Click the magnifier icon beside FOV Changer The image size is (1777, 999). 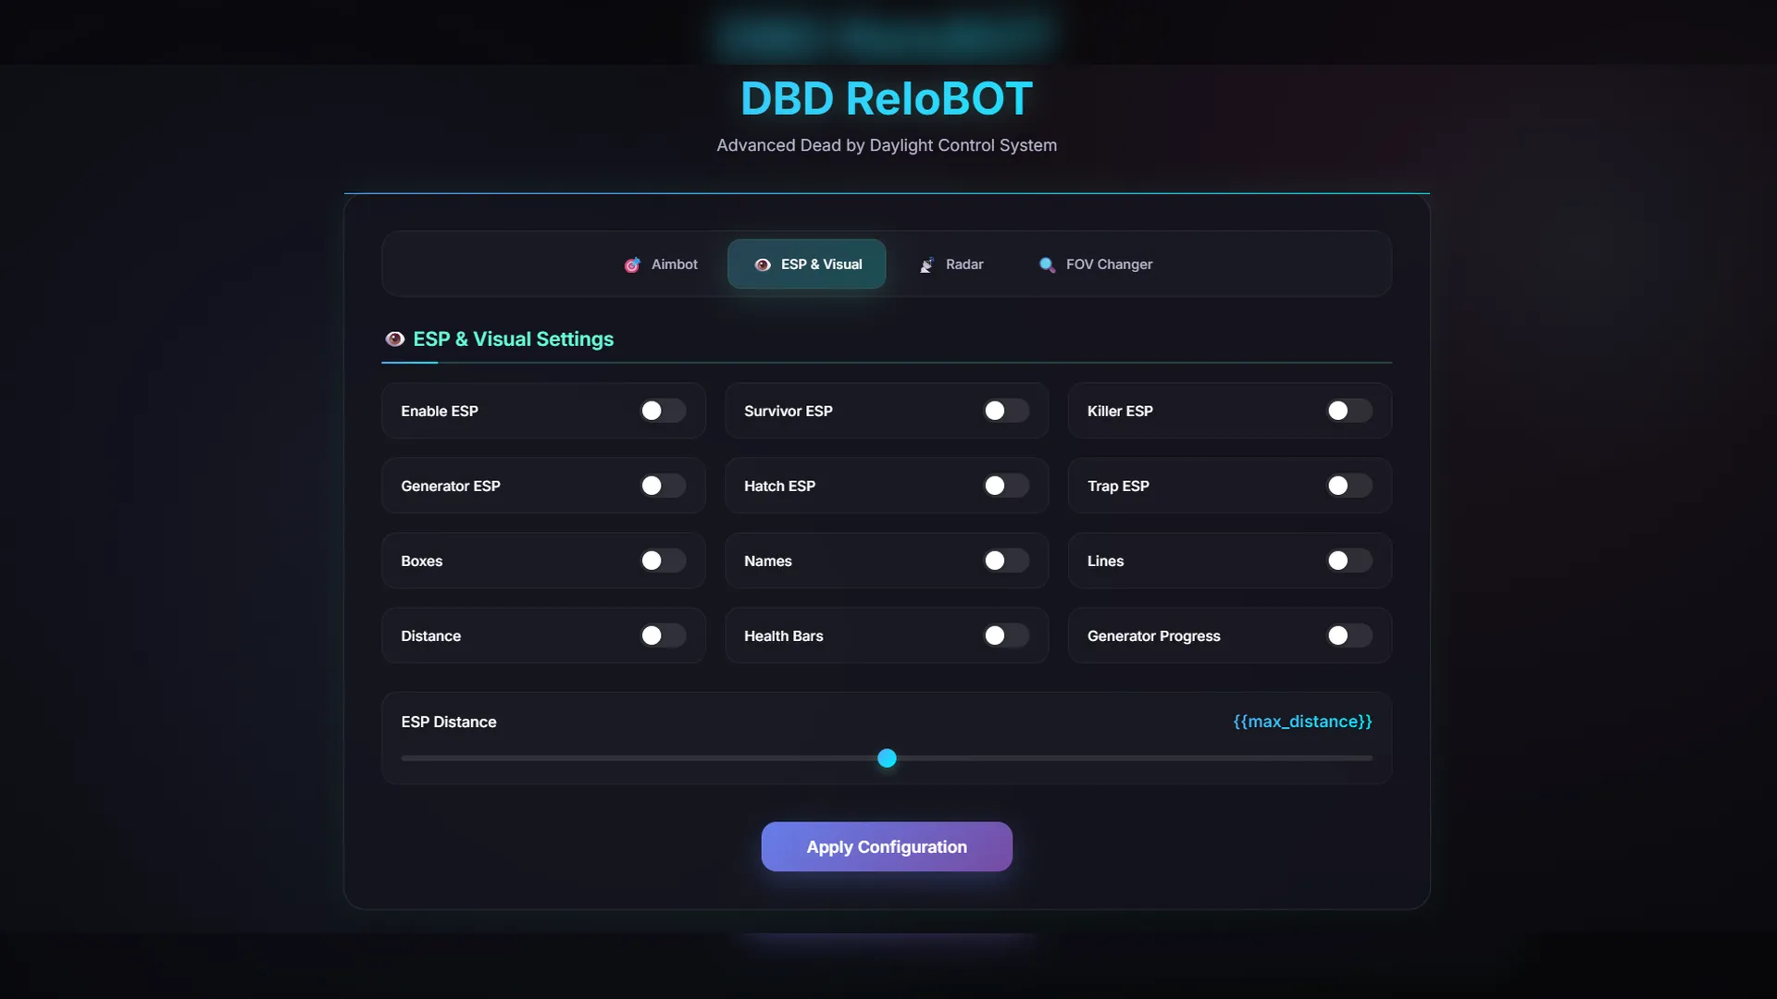(x=1047, y=265)
